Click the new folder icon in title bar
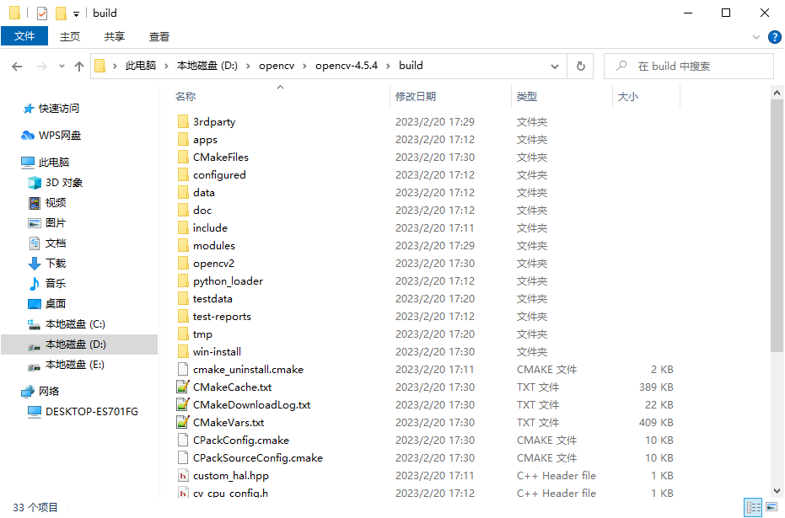Viewport: 785px width, 518px height. click(61, 13)
